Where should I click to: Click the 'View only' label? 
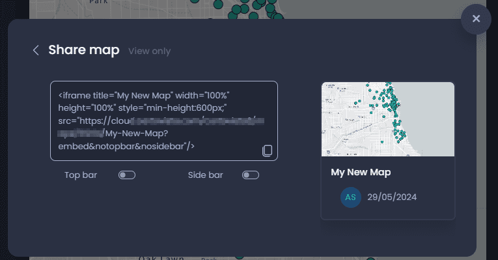pos(150,51)
